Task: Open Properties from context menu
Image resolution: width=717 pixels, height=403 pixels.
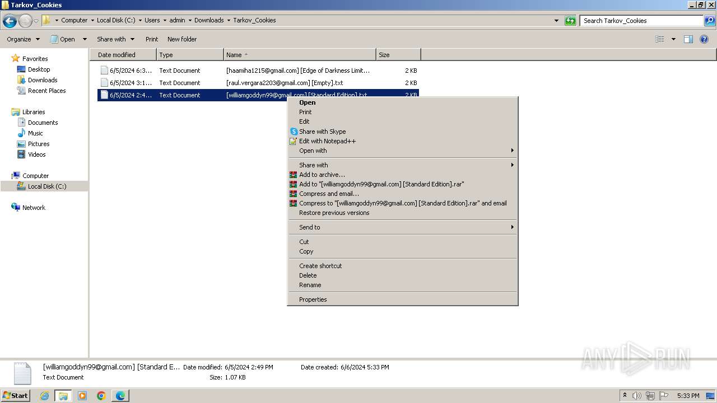Action: pos(402,299)
